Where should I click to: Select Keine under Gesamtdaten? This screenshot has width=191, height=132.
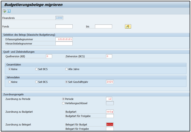click(x=10, y=69)
